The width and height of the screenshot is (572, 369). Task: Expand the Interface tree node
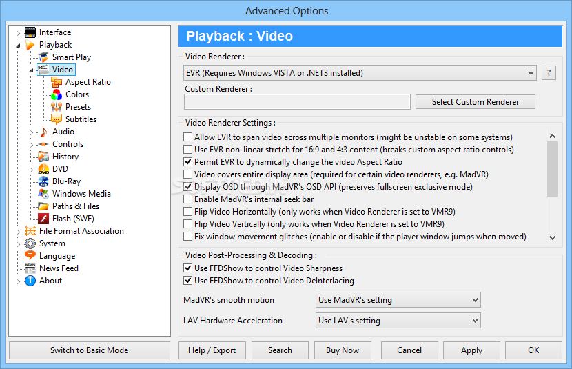point(18,33)
